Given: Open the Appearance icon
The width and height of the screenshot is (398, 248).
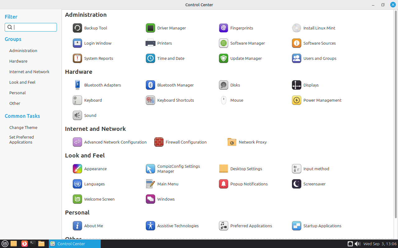Looking at the screenshot, I should coord(77,169).
